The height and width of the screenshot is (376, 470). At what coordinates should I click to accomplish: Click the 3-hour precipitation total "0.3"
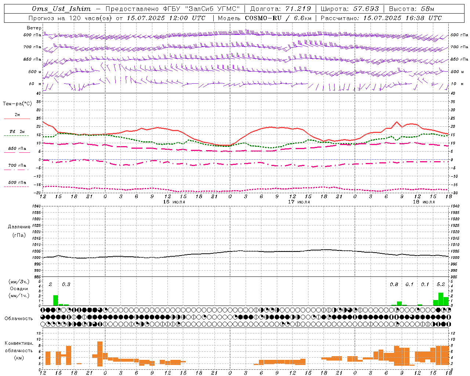pyautogui.click(x=66, y=284)
